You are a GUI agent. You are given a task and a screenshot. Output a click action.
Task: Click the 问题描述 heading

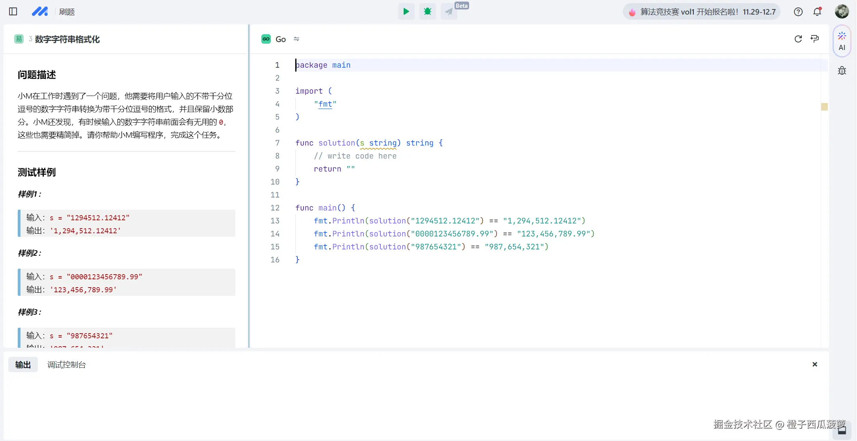[37, 75]
